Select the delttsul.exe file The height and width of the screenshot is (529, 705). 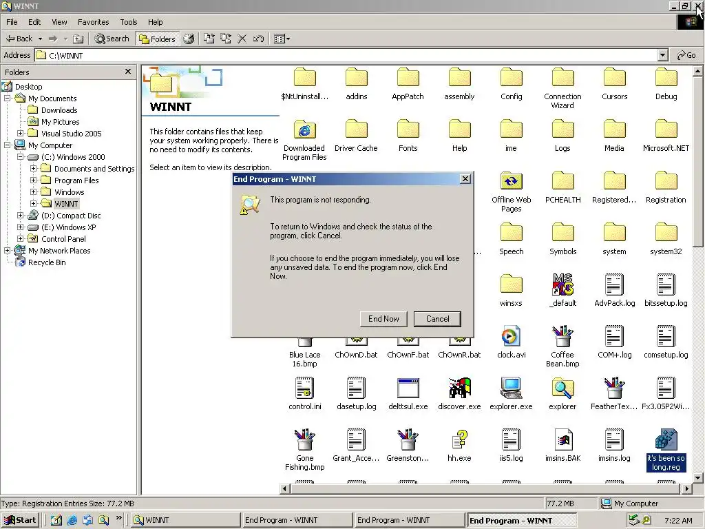click(x=408, y=394)
